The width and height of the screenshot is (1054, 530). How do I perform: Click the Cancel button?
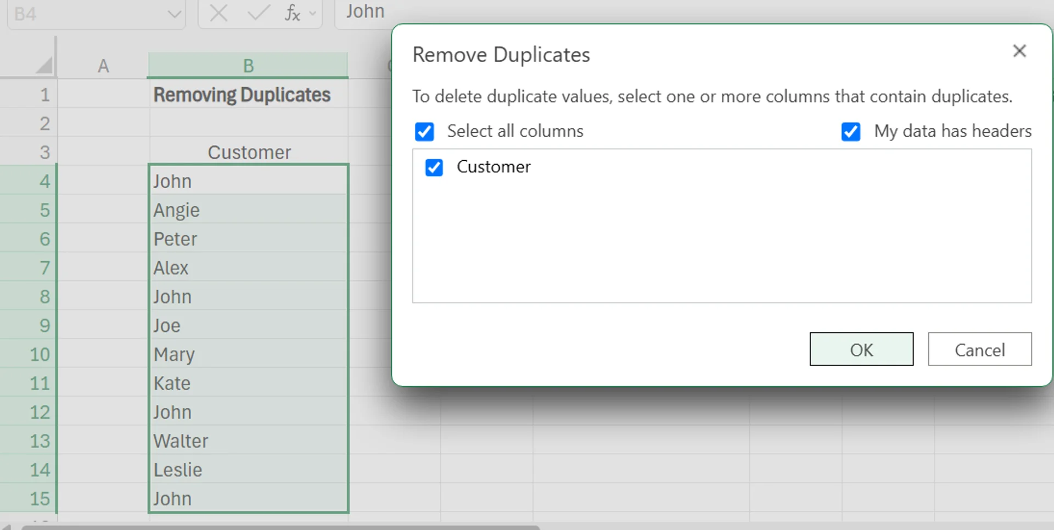point(980,349)
